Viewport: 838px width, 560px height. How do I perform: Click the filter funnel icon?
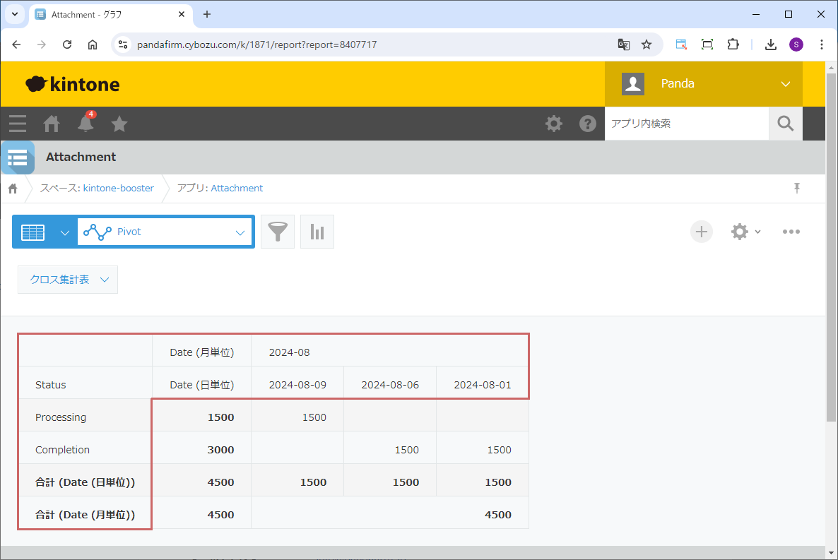click(x=278, y=232)
